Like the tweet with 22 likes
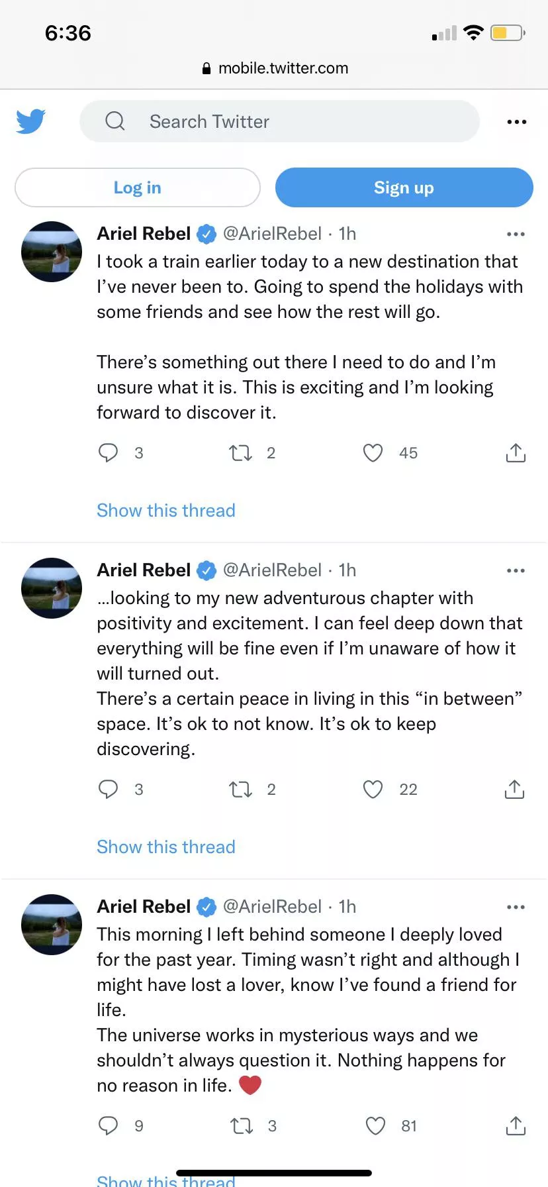Viewport: 548px width, 1187px height. [373, 790]
